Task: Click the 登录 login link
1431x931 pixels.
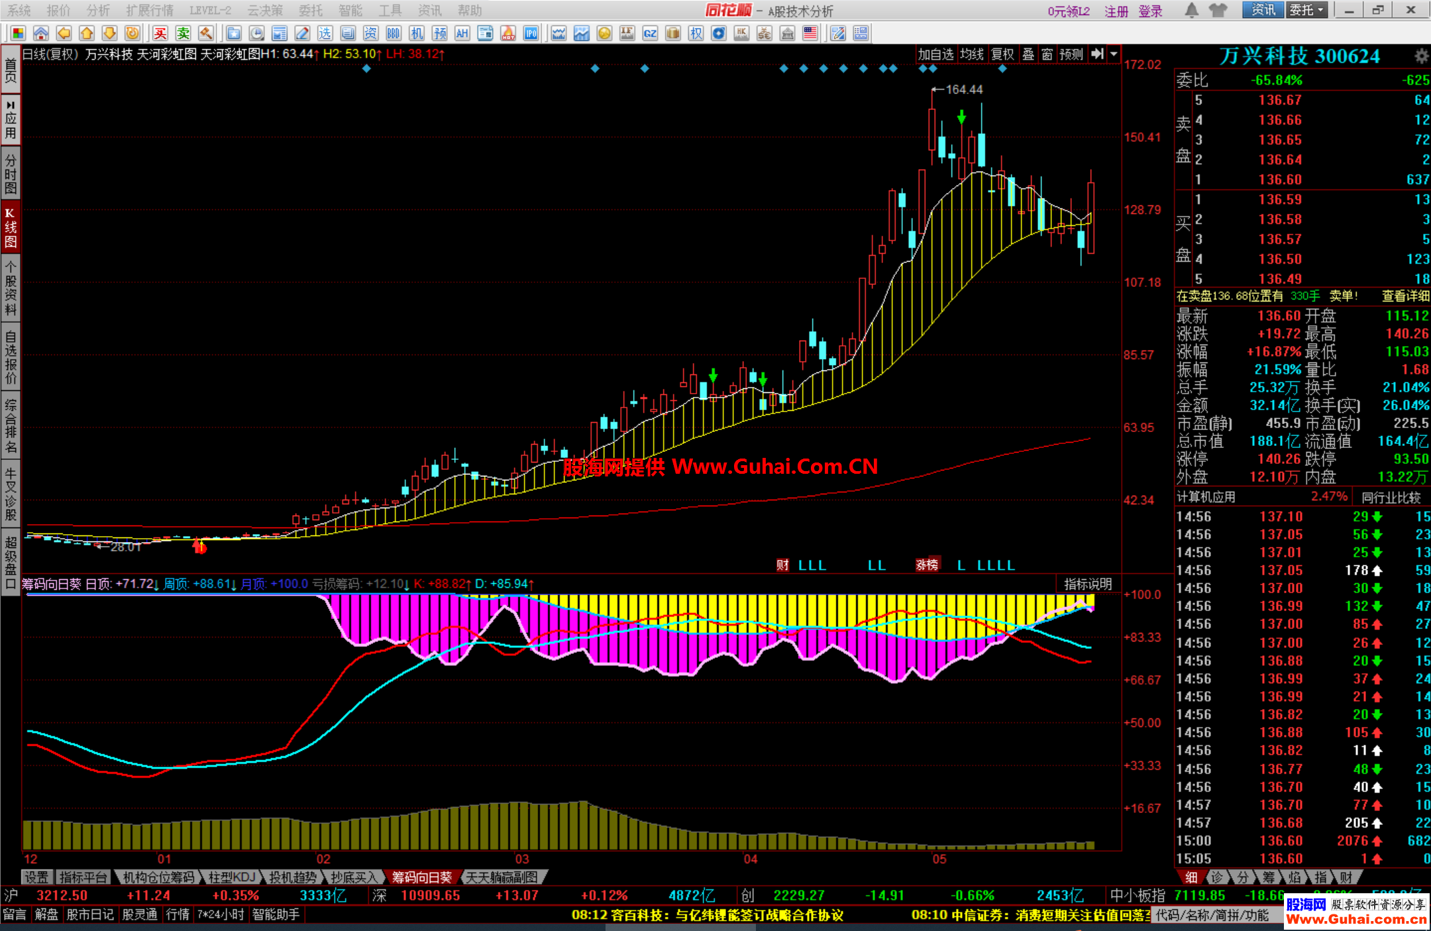Action: 1151,11
